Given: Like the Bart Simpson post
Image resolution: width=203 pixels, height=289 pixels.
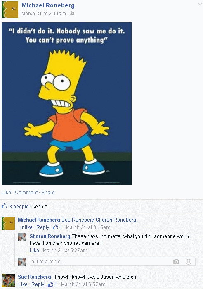Looking at the screenshot, I should tap(6, 192).
